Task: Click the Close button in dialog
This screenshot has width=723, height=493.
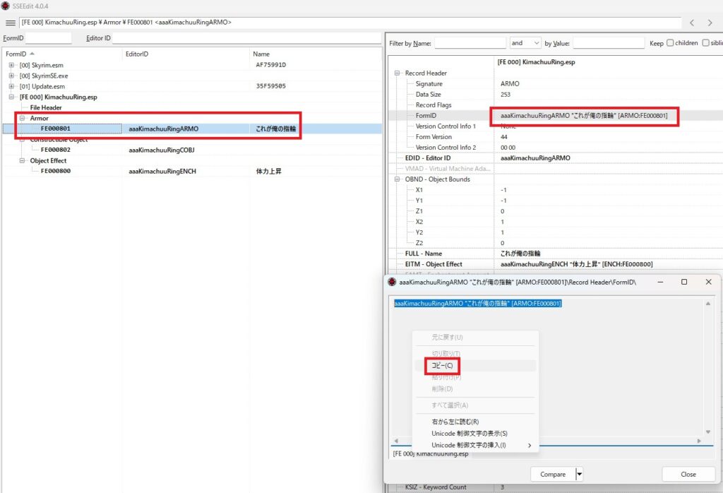Action: [688, 475]
